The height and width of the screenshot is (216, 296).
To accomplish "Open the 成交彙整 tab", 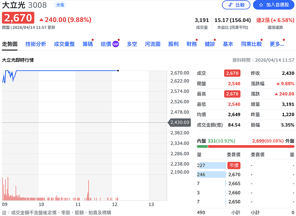I will click(x=64, y=44).
